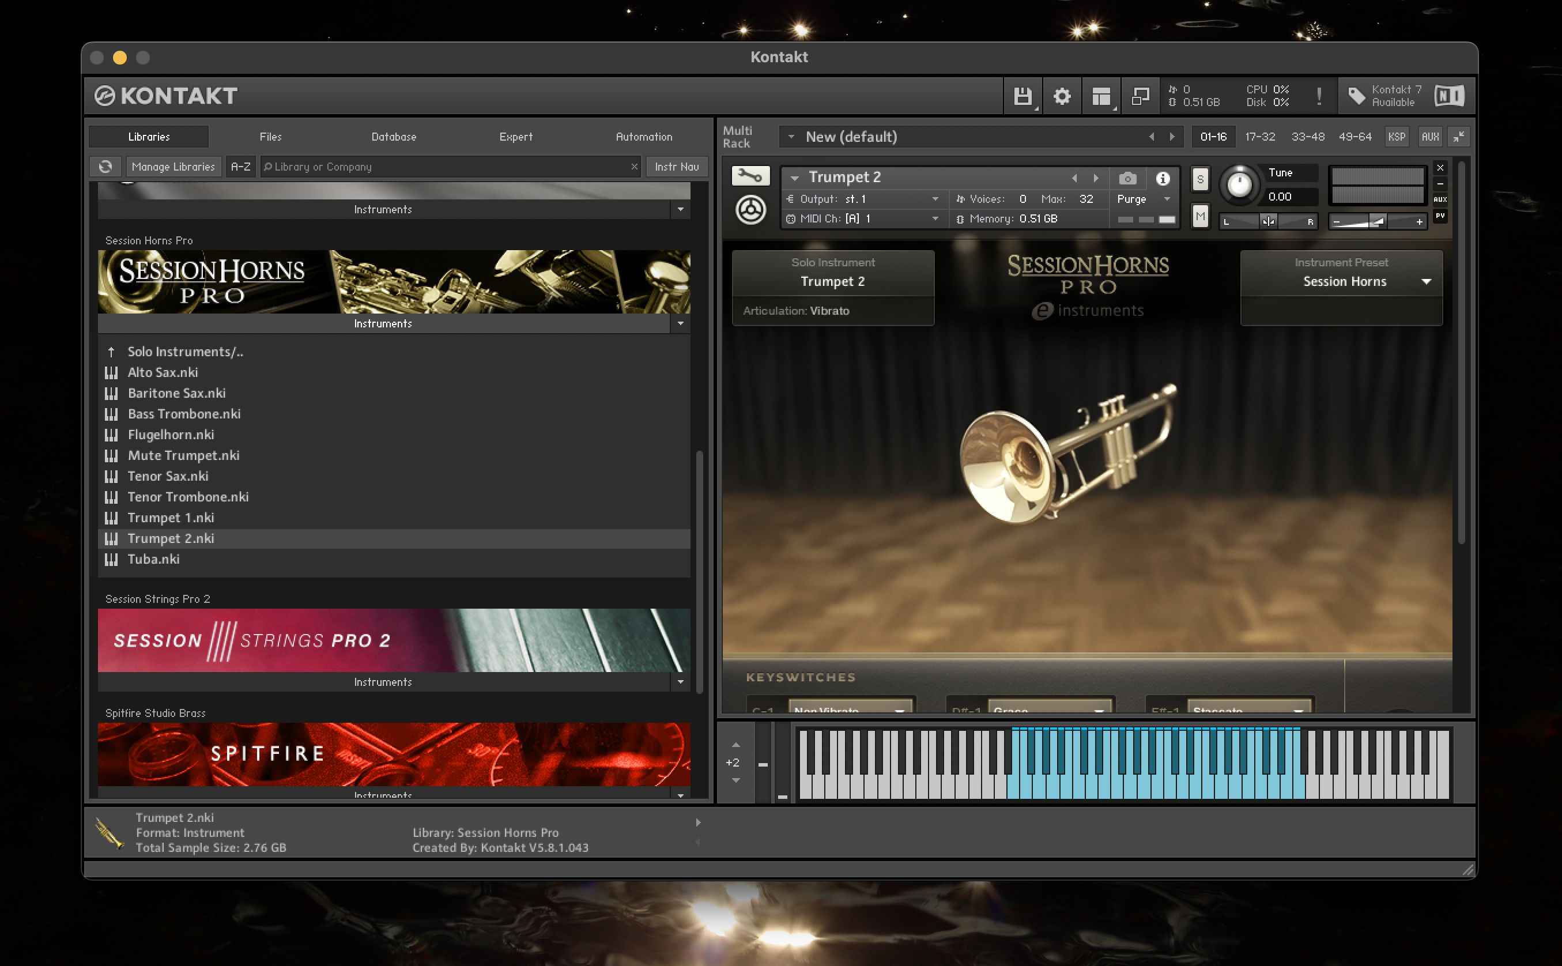Viewport: 1562px width, 966px height.
Task: Shift keyboard octave up arrow
Action: [x=736, y=745]
